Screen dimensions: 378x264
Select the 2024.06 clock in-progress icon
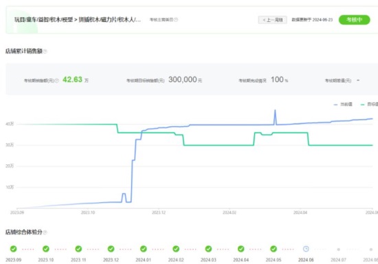306,249
